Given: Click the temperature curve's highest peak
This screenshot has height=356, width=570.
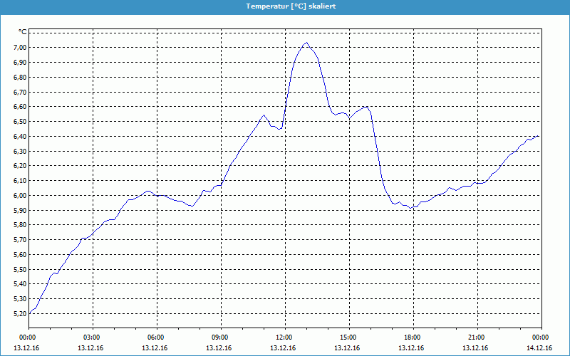Looking at the screenshot, I should pos(306,43).
